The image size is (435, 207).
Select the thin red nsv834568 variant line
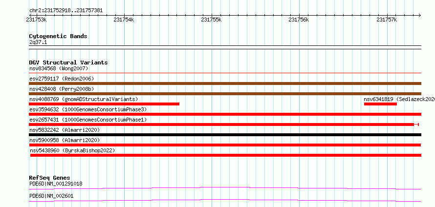(225, 73)
